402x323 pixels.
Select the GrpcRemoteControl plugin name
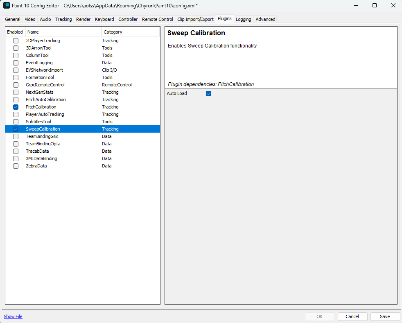coord(45,85)
